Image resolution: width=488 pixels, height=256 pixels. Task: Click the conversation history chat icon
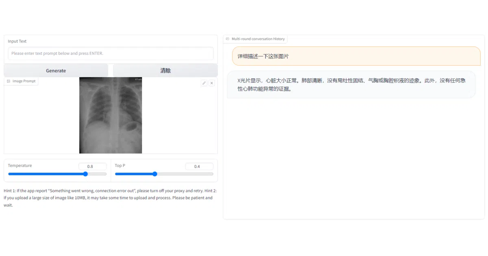tap(227, 39)
